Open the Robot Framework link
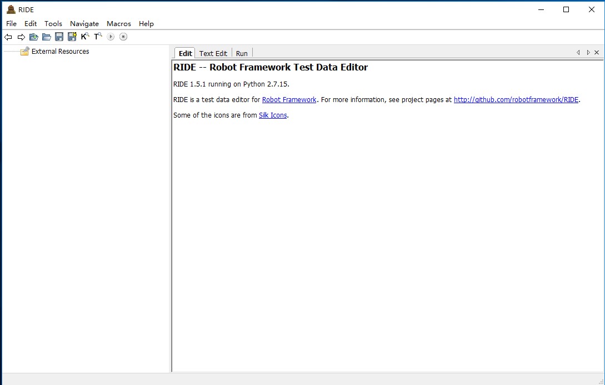Viewport: 605px width, 385px height. click(x=289, y=99)
